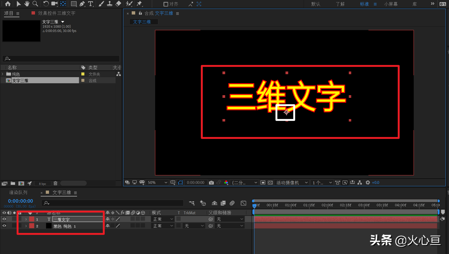Show more workspaces with double-arrow button

432,4
